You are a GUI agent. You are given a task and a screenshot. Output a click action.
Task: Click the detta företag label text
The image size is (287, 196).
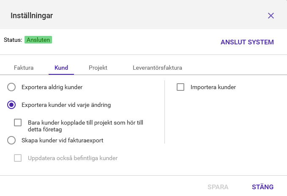45,129
